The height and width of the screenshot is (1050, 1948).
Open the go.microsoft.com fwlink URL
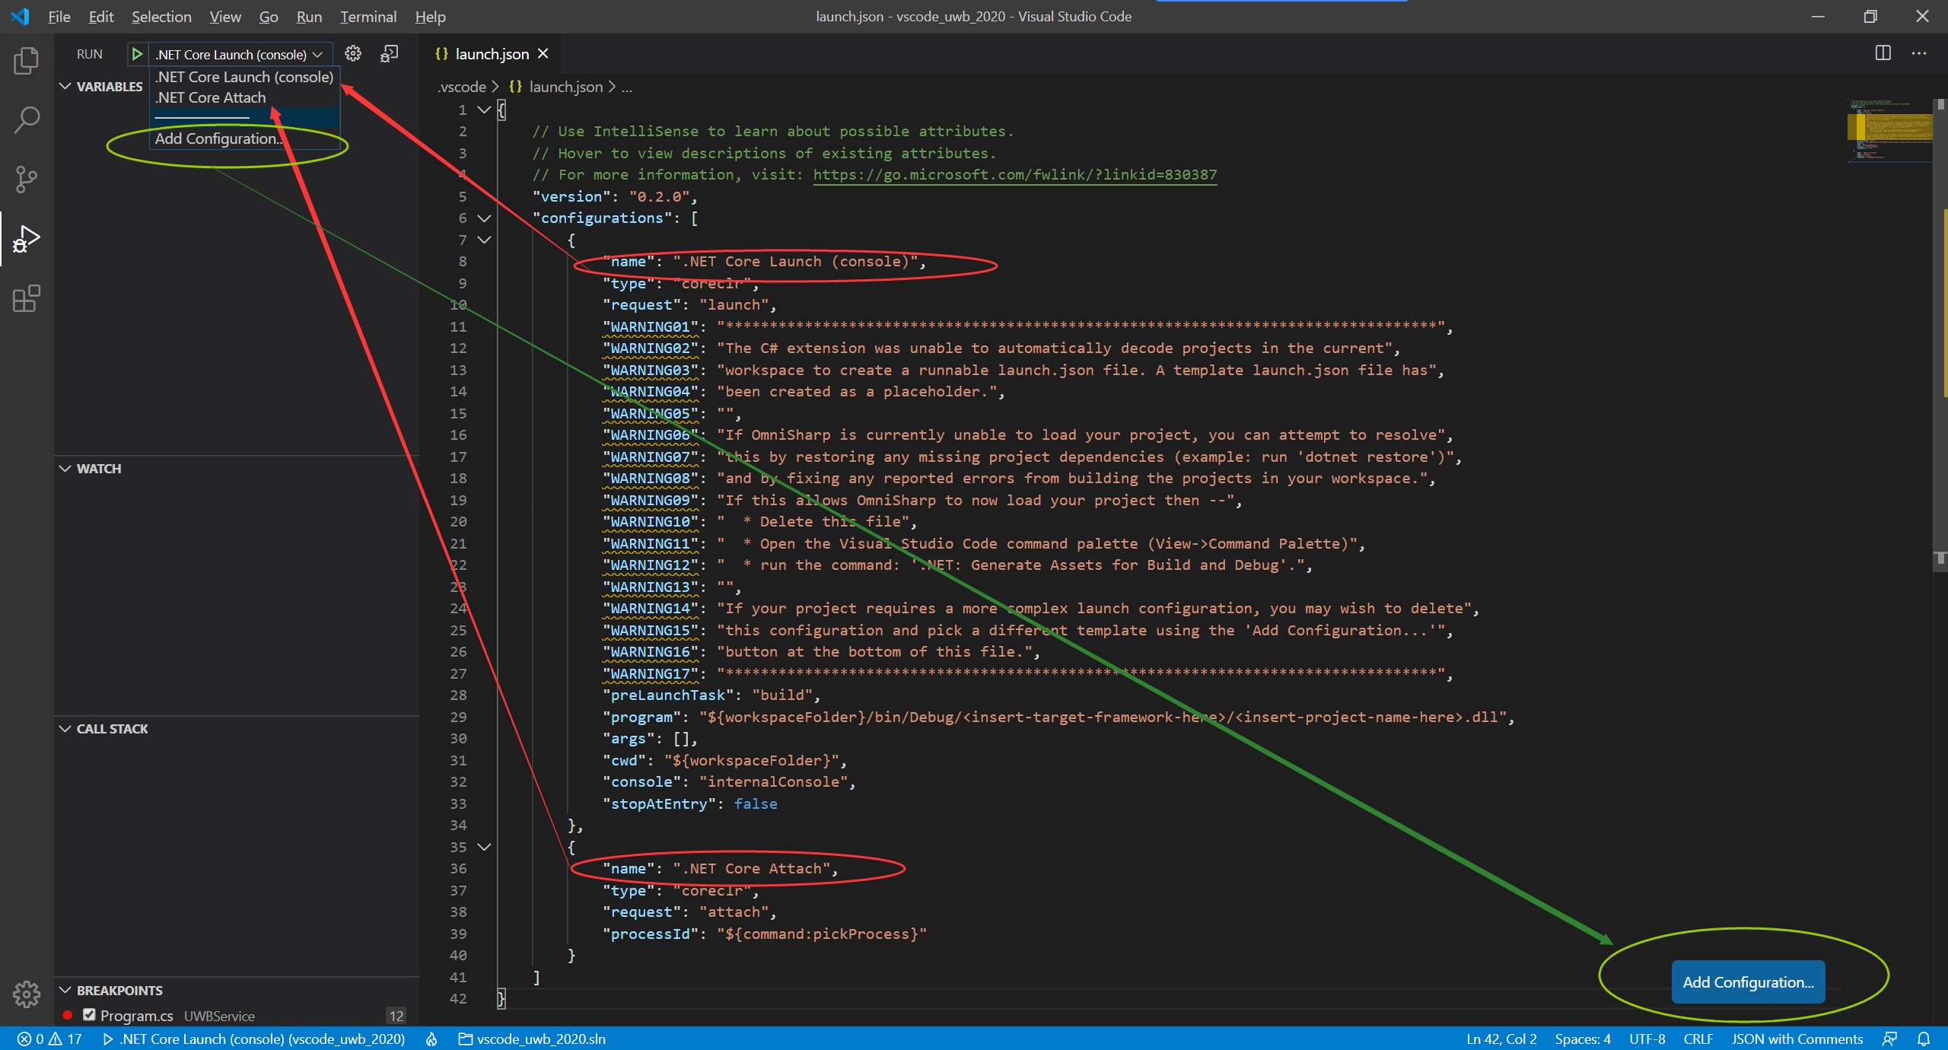click(1014, 175)
